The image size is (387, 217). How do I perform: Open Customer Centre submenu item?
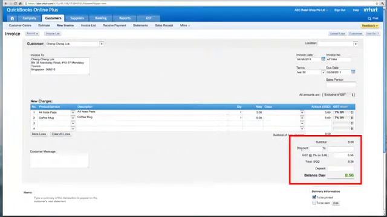[x=20, y=25]
